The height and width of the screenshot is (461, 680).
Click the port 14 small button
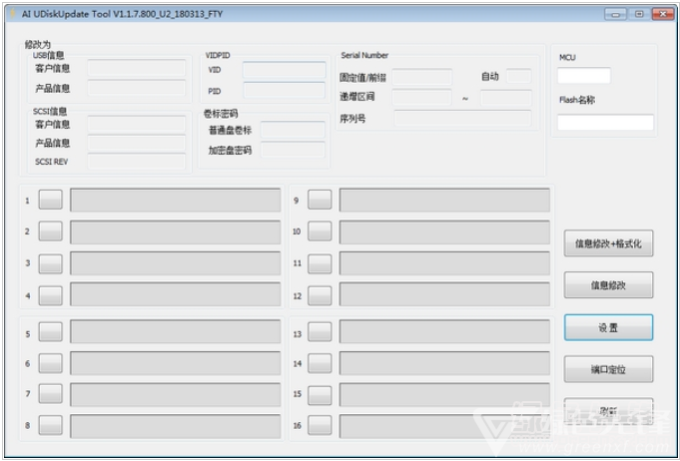(320, 363)
